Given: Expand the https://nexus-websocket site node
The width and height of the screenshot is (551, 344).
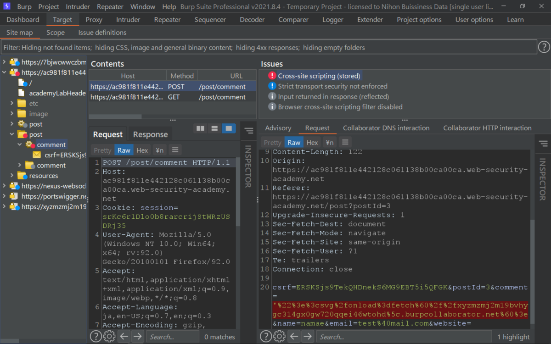Looking at the screenshot, I should pyautogui.click(x=4, y=186).
